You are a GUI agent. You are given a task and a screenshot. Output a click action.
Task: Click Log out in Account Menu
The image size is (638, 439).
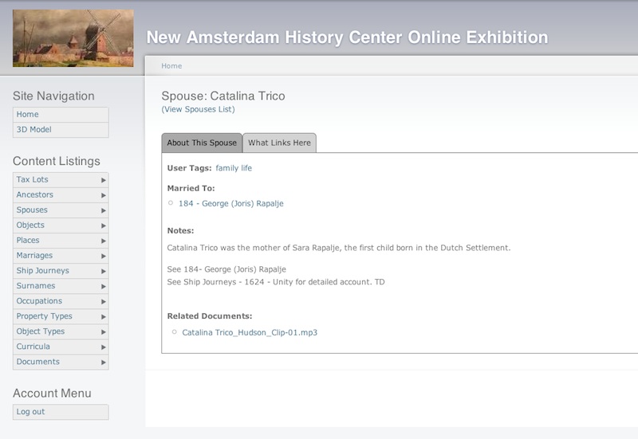(30, 412)
